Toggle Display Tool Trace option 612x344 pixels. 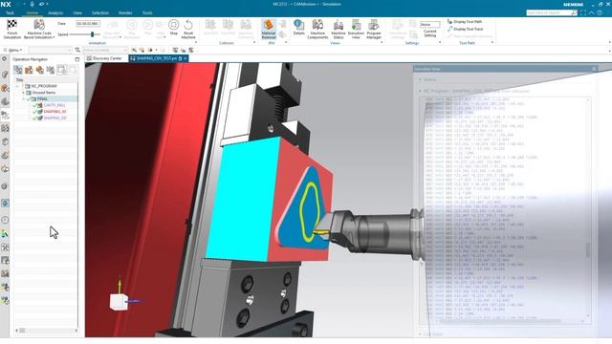465,29
